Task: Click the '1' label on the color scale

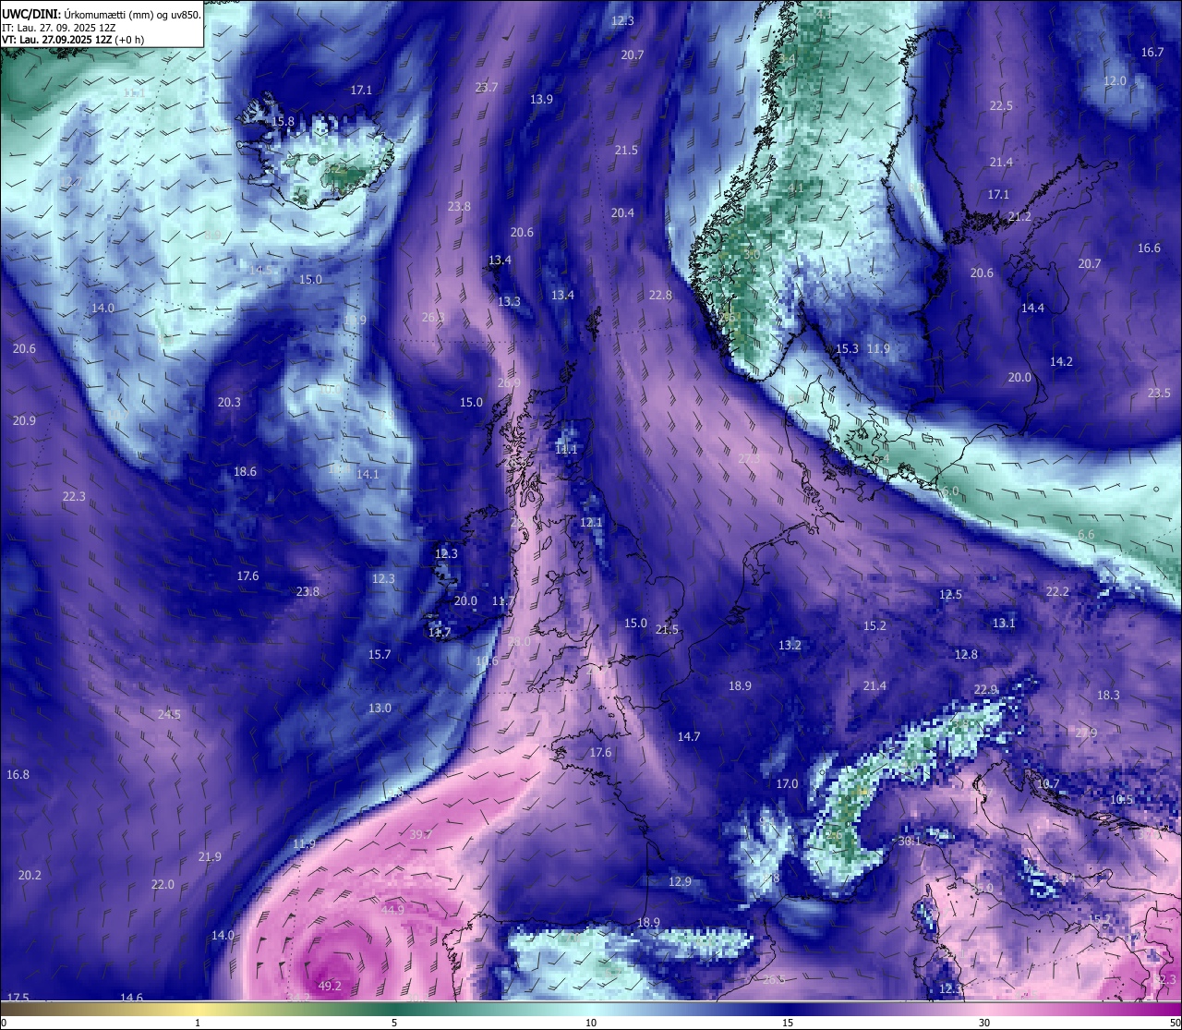Action: coord(198,1023)
